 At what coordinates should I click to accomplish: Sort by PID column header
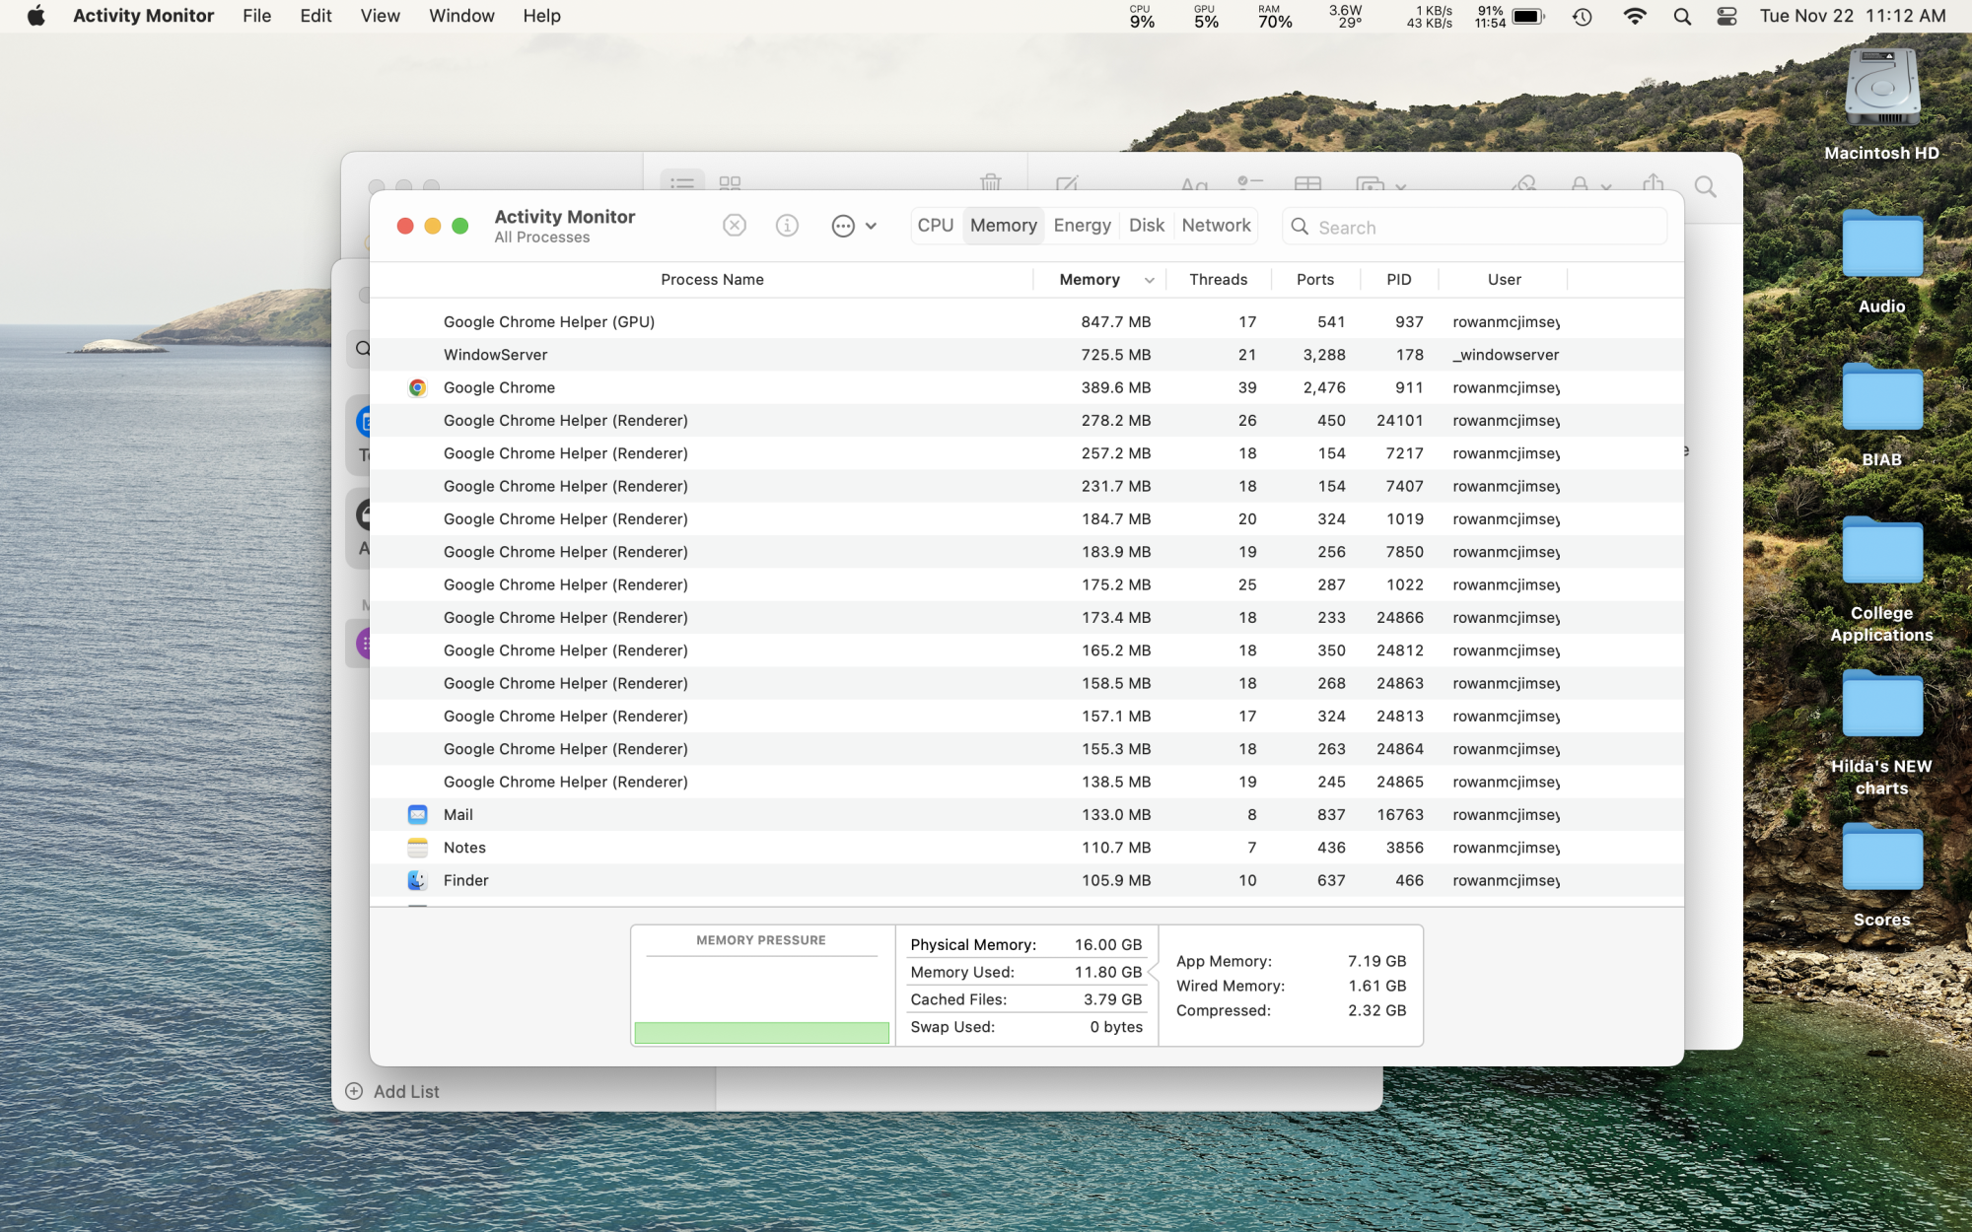(1398, 280)
